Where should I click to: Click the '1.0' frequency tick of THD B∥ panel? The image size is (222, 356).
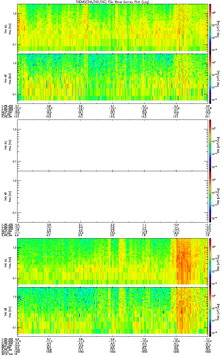(x=14, y=181)
